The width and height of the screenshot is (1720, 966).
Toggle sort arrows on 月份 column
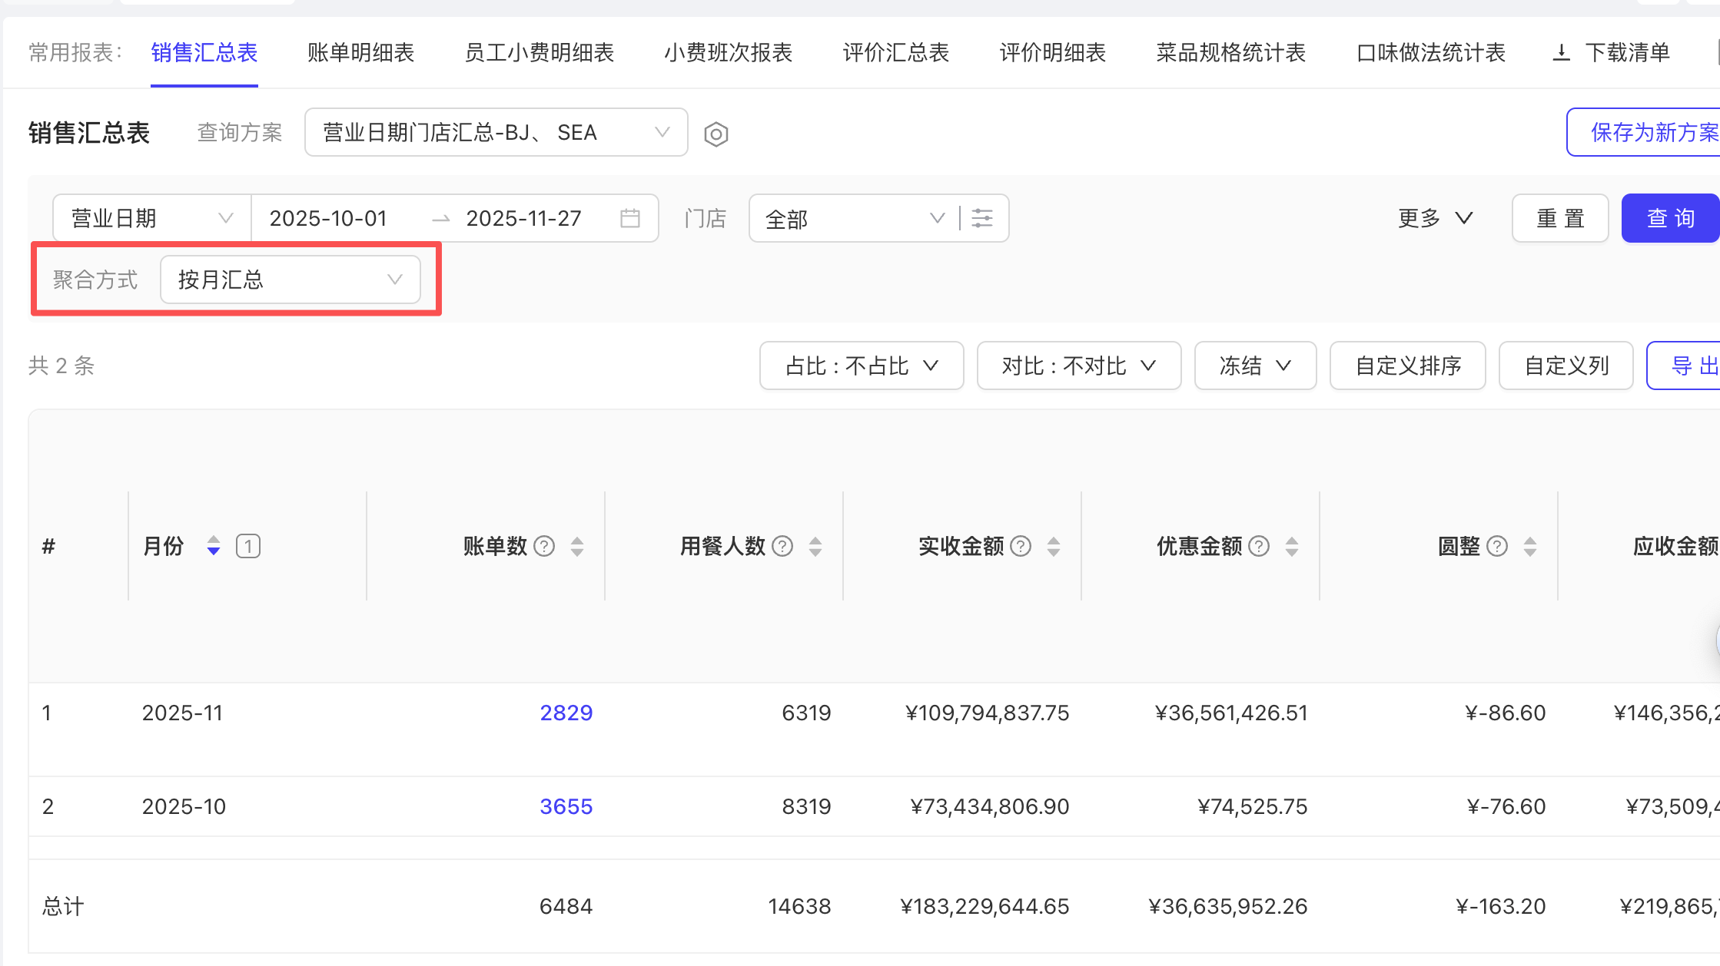214,546
